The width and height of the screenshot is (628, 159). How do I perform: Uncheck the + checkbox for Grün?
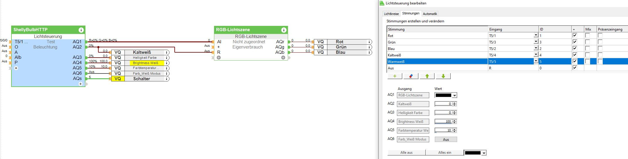click(575, 42)
